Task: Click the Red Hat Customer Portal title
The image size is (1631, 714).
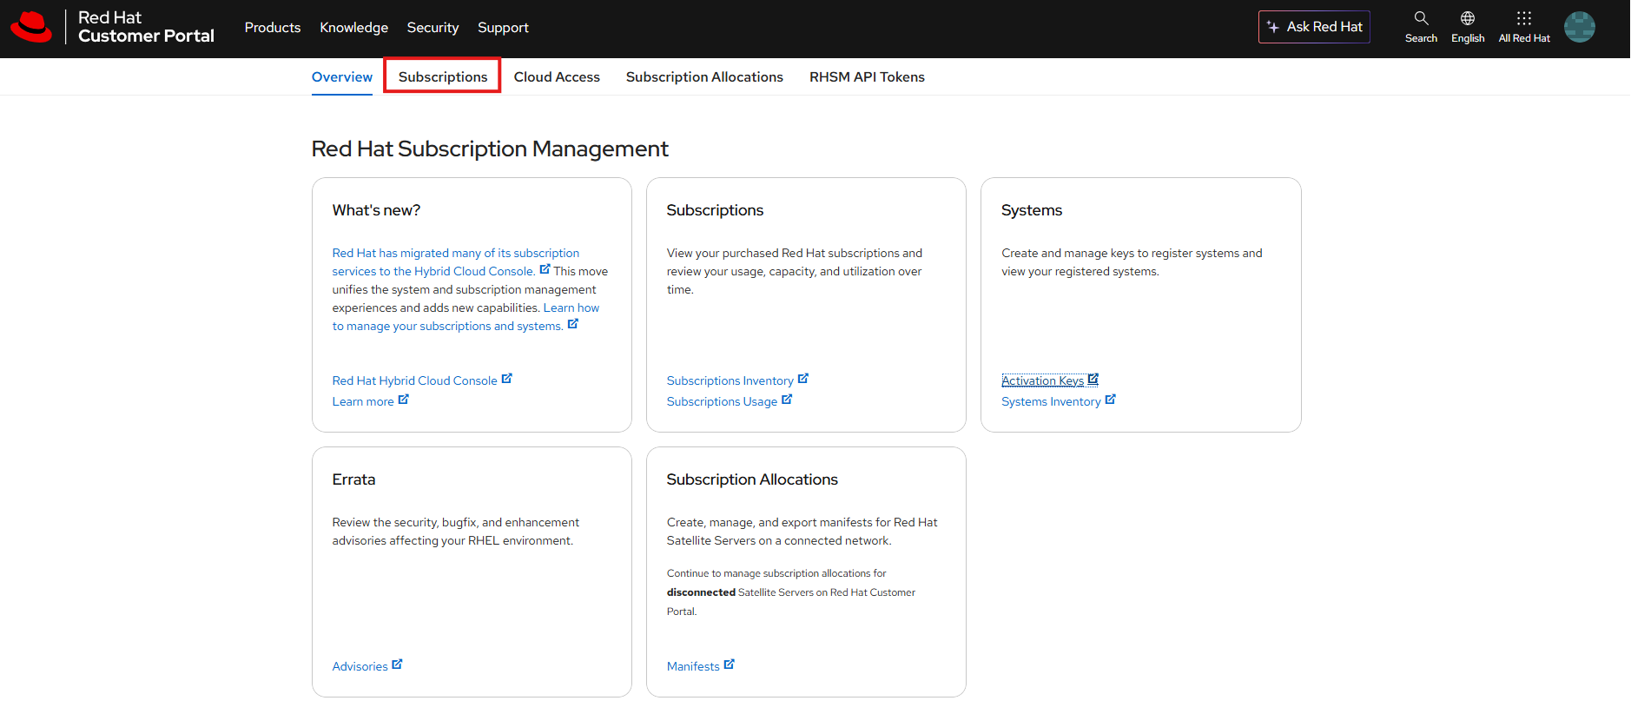Action: coord(146,27)
